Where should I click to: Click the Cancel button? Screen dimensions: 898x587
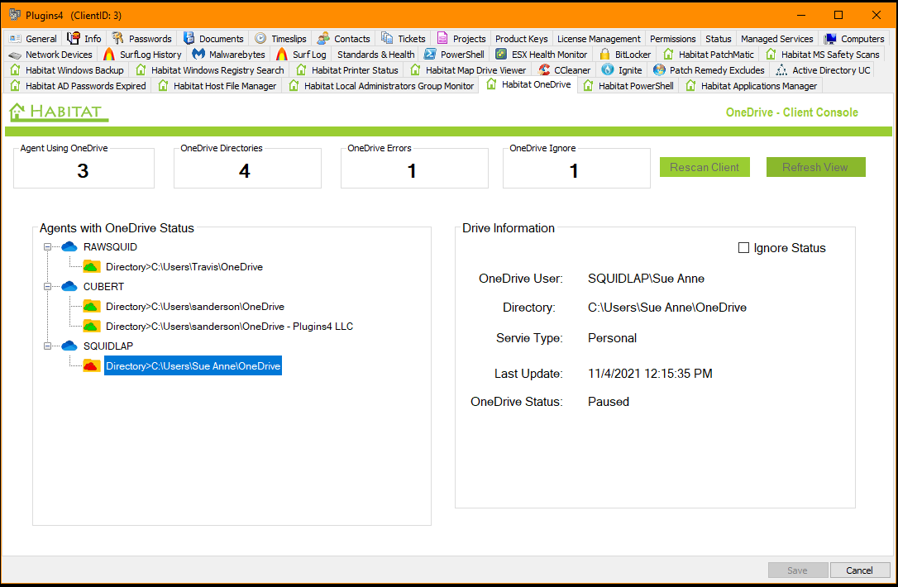859,570
